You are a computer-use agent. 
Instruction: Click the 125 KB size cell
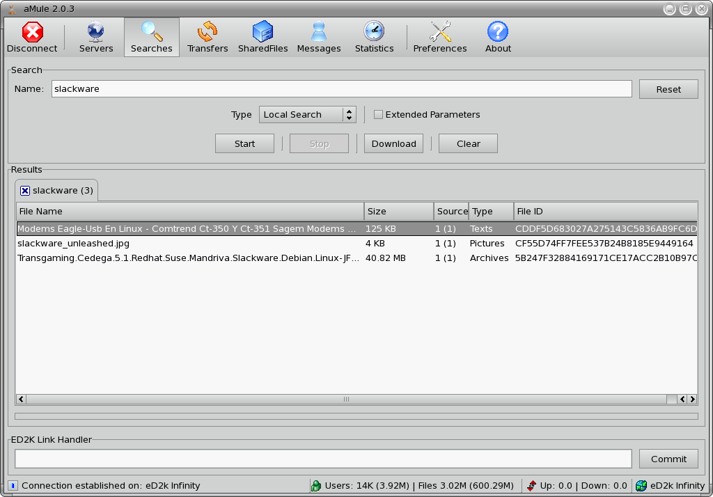(x=381, y=229)
